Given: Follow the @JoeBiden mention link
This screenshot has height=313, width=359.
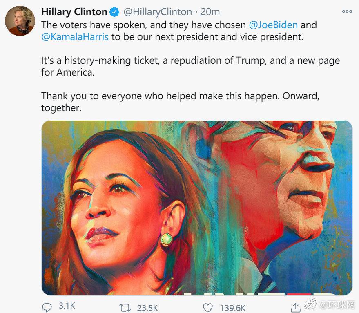Looking at the screenshot, I should tap(273, 25).
